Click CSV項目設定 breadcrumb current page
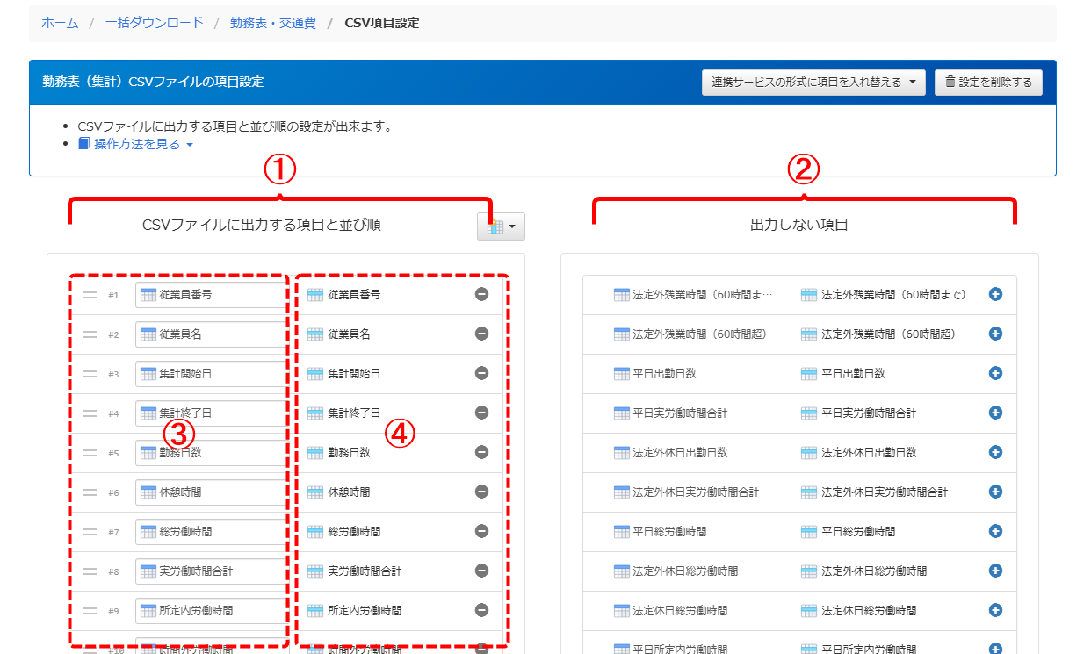The image size is (1091, 654). click(382, 23)
